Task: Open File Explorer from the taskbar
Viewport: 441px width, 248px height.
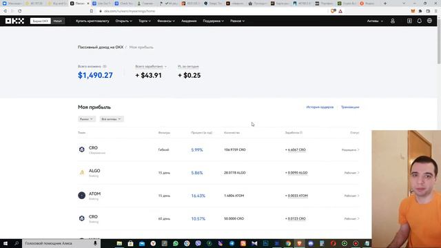Action: [x=119, y=243]
